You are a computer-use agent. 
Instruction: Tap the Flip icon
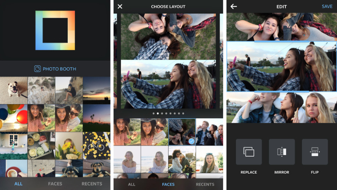[x=315, y=152]
